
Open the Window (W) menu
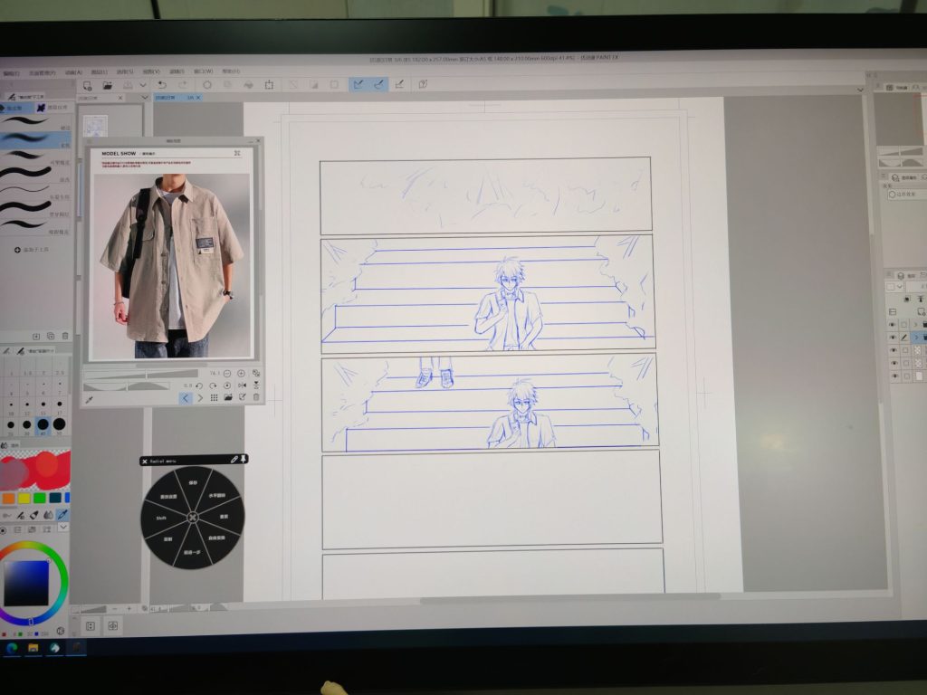[203, 71]
